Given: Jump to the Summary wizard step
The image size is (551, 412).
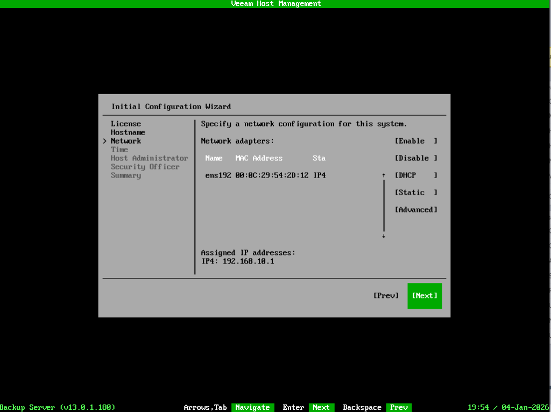Looking at the screenshot, I should (126, 175).
